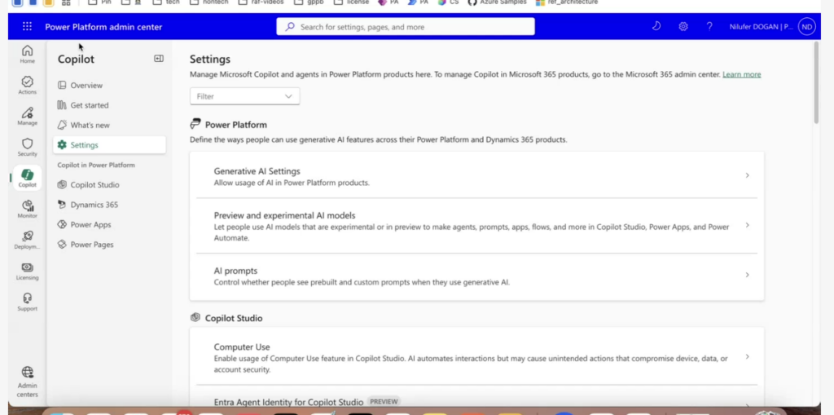834x415 pixels.
Task: Open the Azure Samples bookmark
Action: 498,2
